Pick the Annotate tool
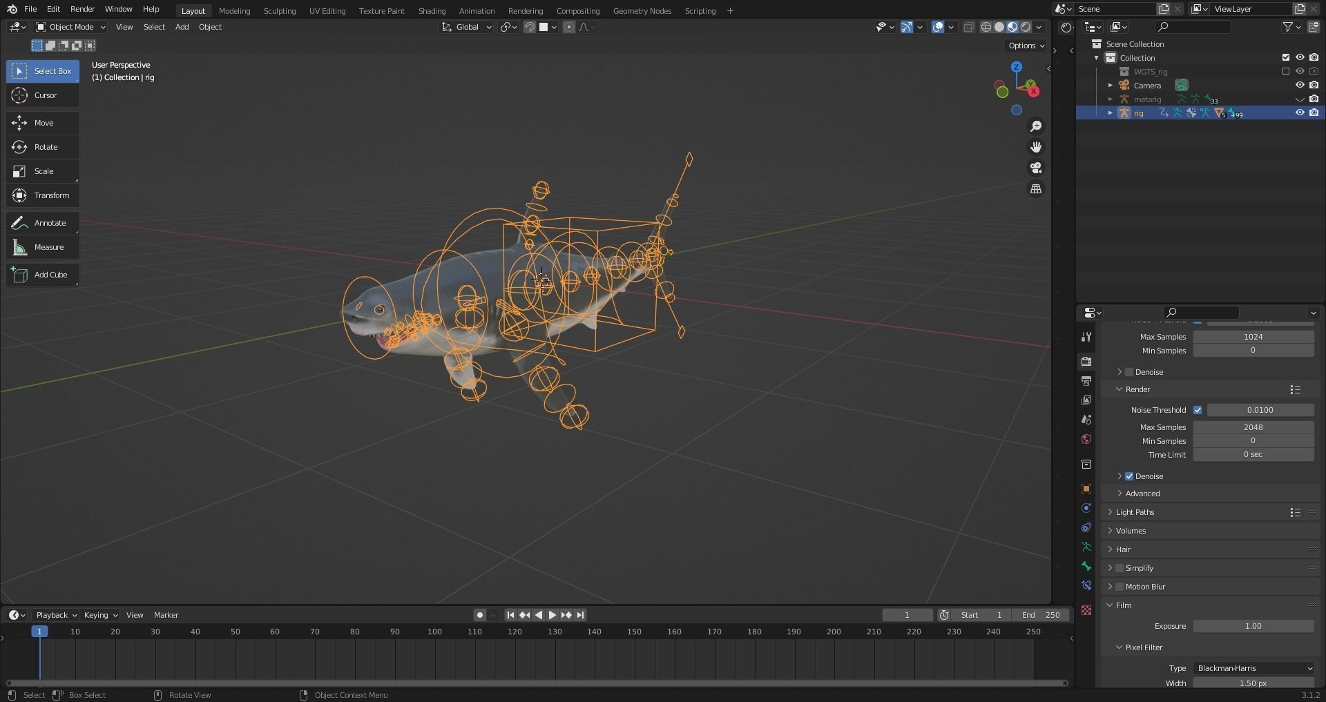Image resolution: width=1326 pixels, height=702 pixels. click(x=43, y=223)
